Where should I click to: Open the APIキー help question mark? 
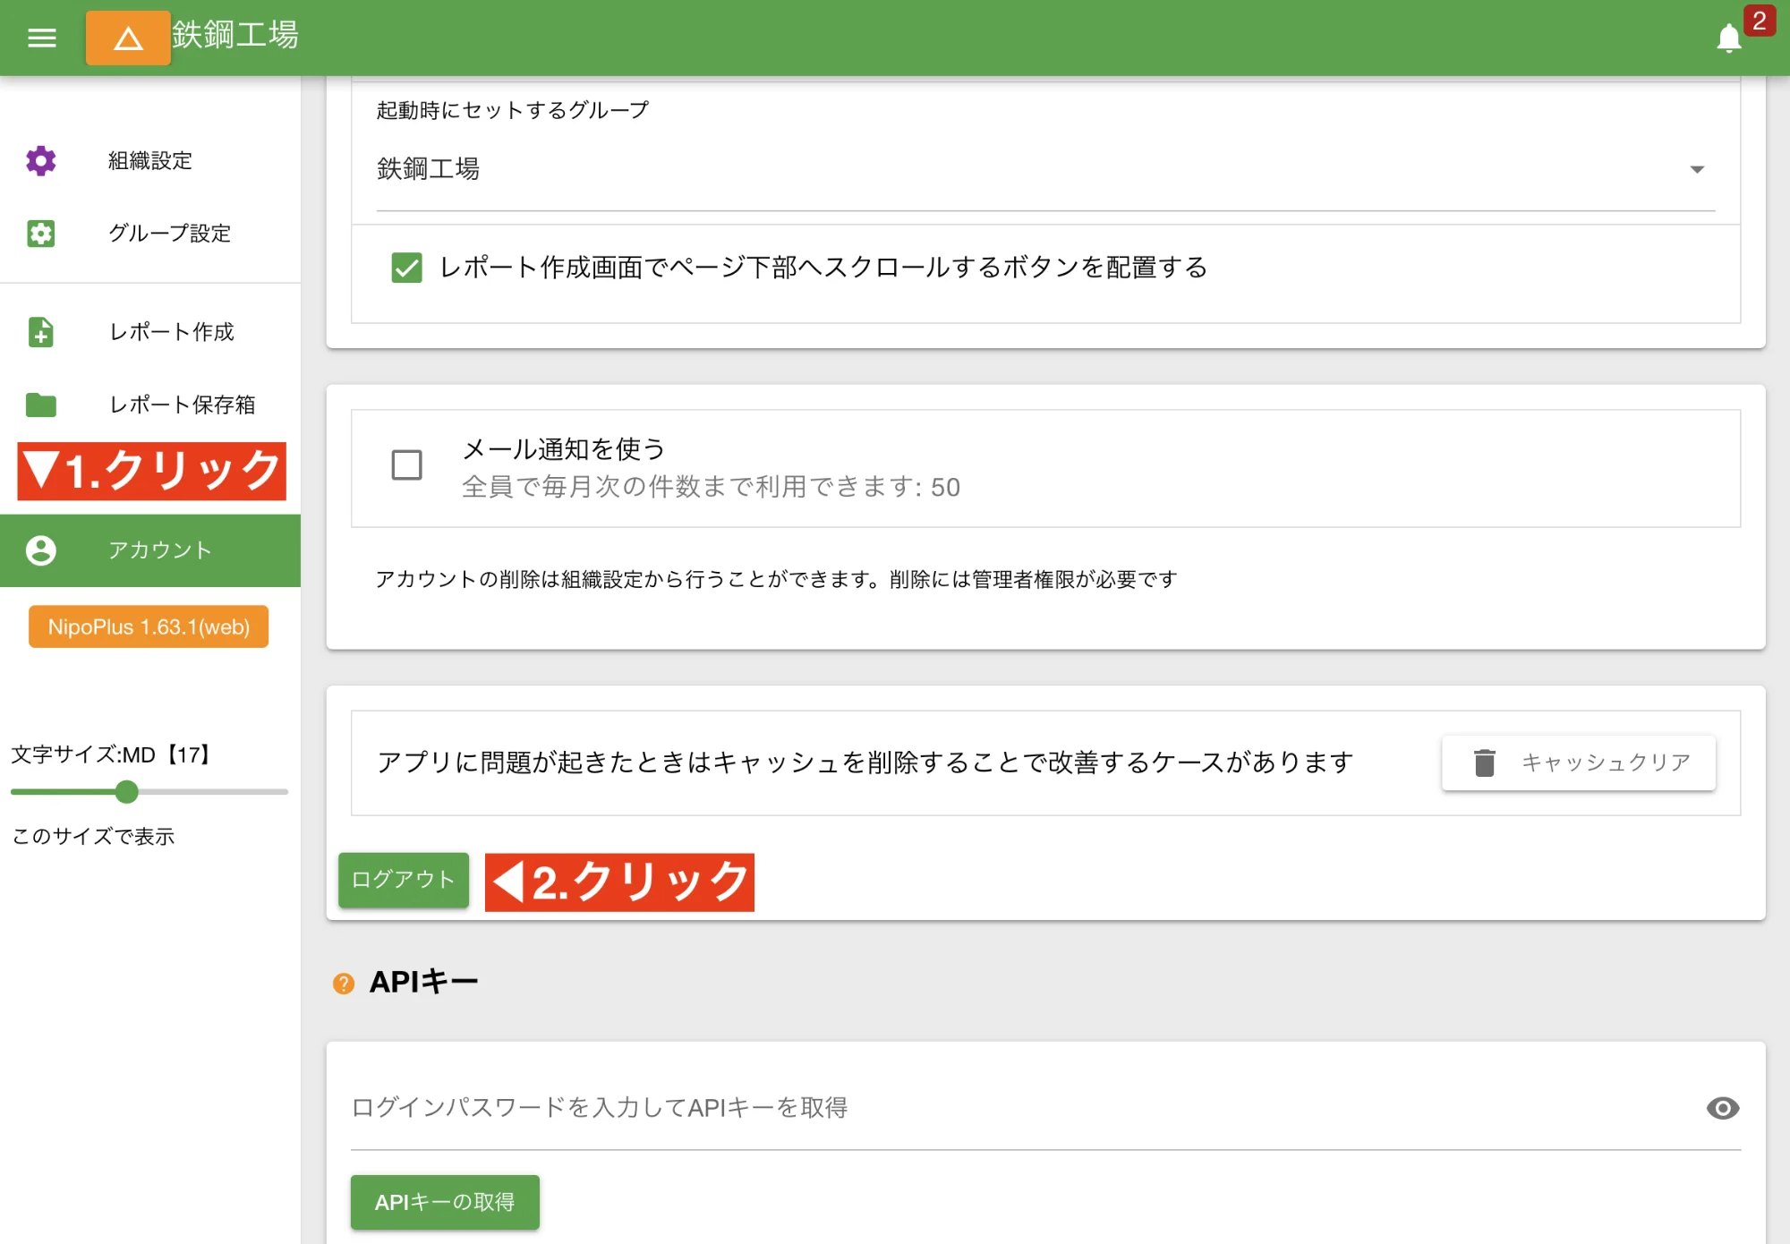345,983
